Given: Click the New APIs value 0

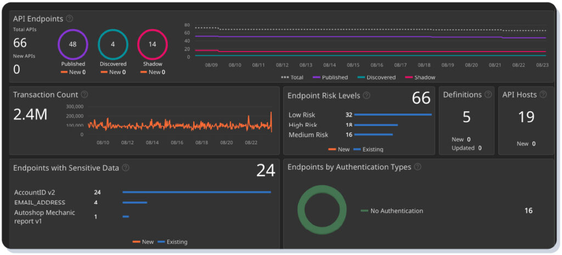Looking at the screenshot, I should tap(16, 70).
